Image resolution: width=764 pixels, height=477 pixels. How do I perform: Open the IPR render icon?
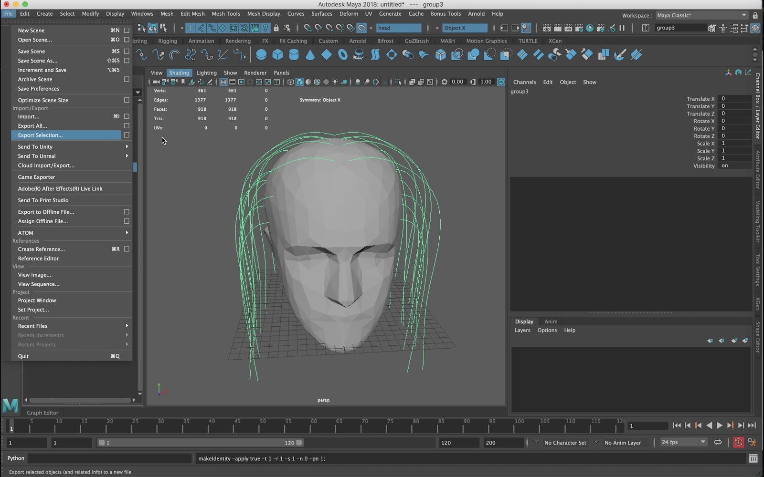pos(568,28)
